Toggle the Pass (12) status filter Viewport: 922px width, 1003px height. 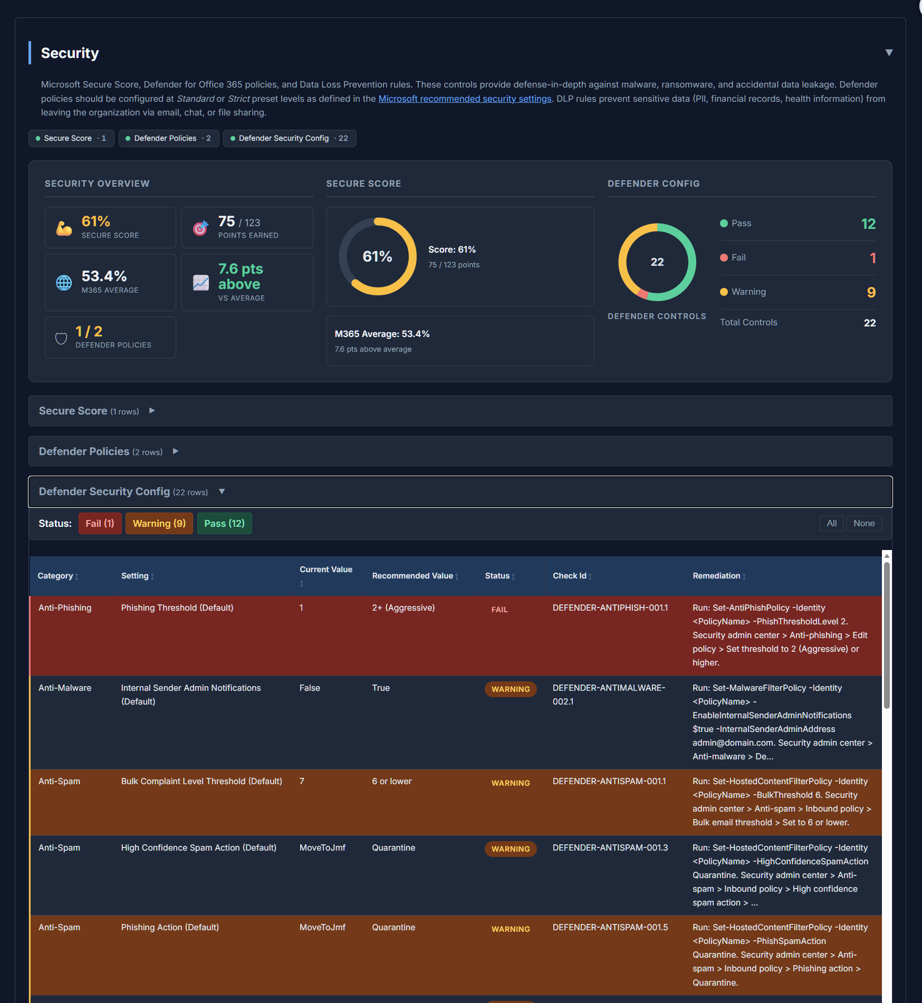pyautogui.click(x=224, y=523)
